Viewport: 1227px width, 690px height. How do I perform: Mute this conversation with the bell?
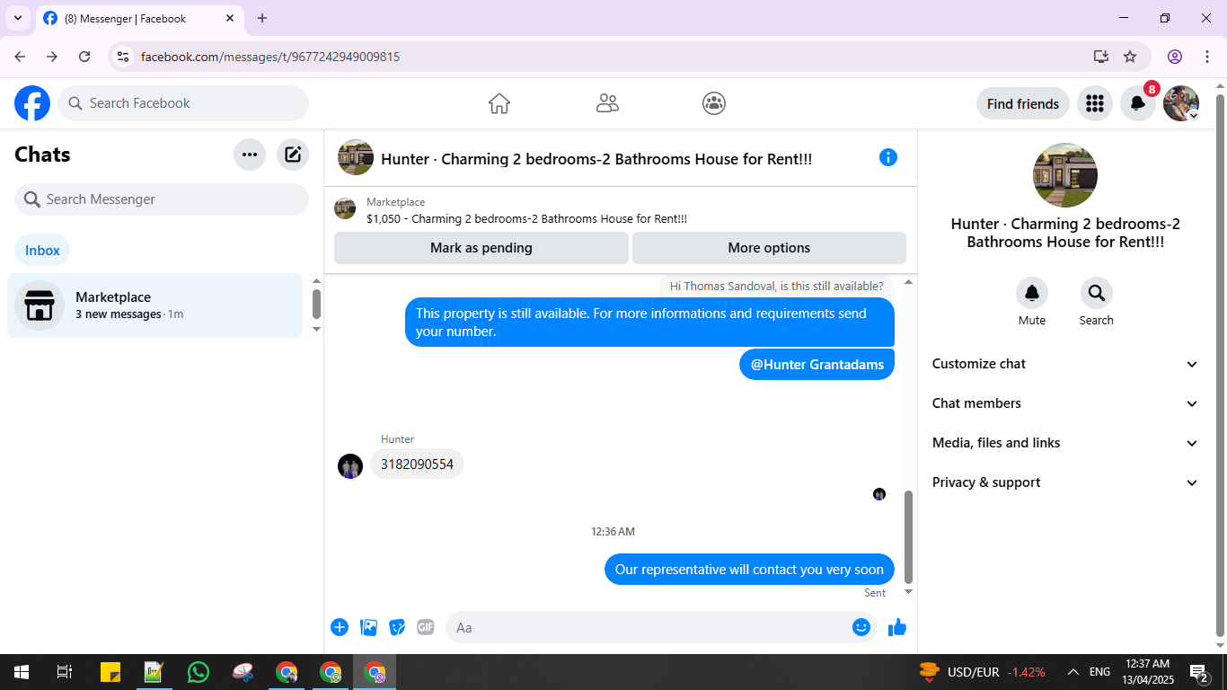(1032, 293)
